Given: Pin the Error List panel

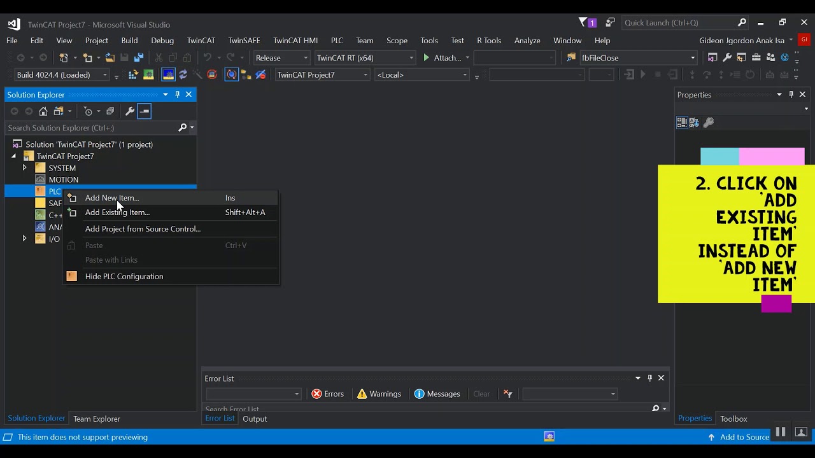Looking at the screenshot, I should tap(649, 378).
